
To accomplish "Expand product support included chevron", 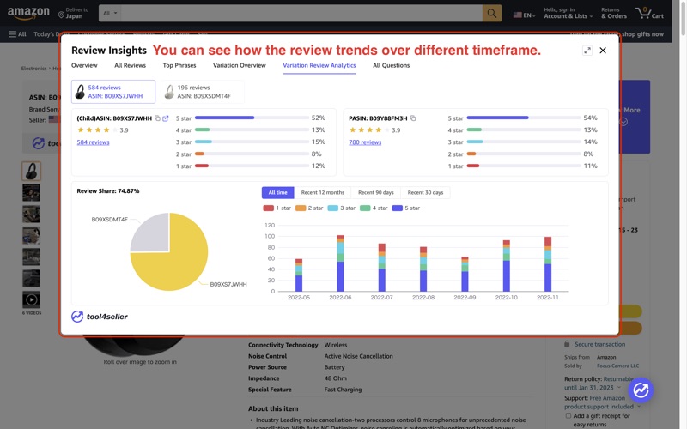I will click(638, 407).
